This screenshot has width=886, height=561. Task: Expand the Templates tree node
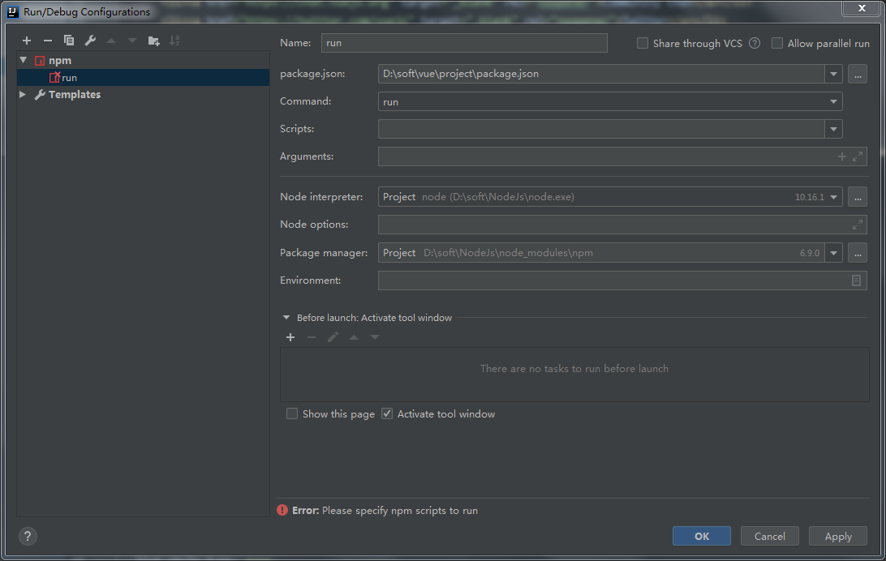click(x=24, y=95)
